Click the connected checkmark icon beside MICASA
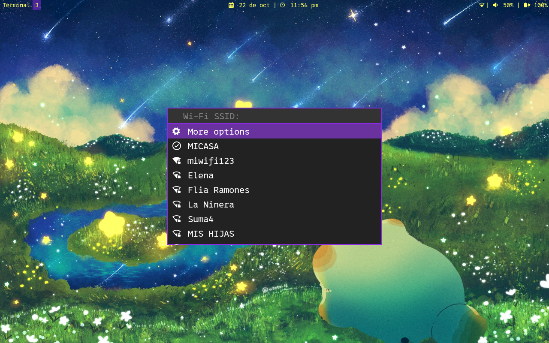The height and width of the screenshot is (343, 549). 177,146
